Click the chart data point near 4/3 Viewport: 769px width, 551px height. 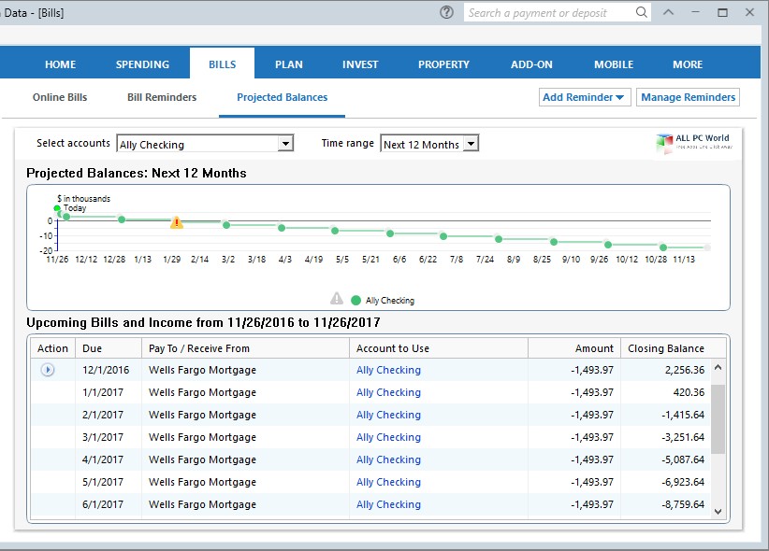(282, 228)
